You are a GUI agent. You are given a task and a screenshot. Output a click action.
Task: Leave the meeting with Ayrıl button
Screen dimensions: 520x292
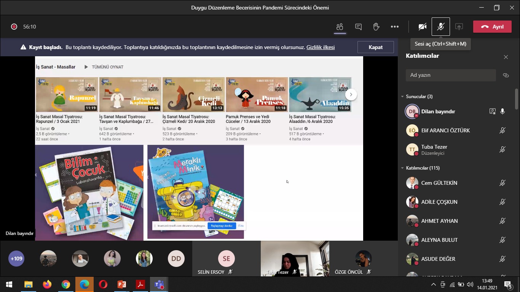(x=492, y=27)
